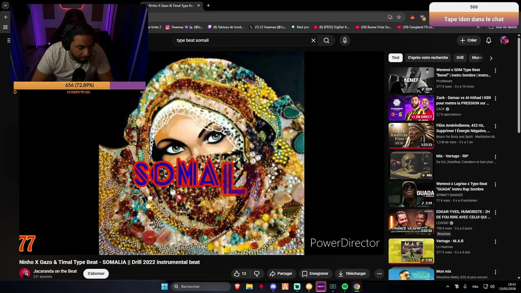Open options for EDGAR-YVES, HUMORISTE video
Image resolution: width=521 pixels, height=293 pixels.
495,212
